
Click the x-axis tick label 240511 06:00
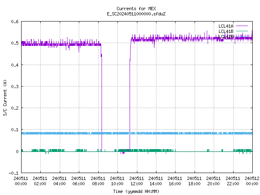click(x=78, y=181)
